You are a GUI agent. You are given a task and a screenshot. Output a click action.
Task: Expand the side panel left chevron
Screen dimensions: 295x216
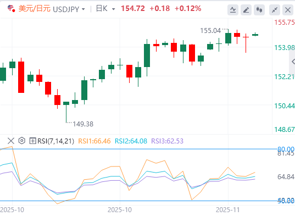[293, 62]
